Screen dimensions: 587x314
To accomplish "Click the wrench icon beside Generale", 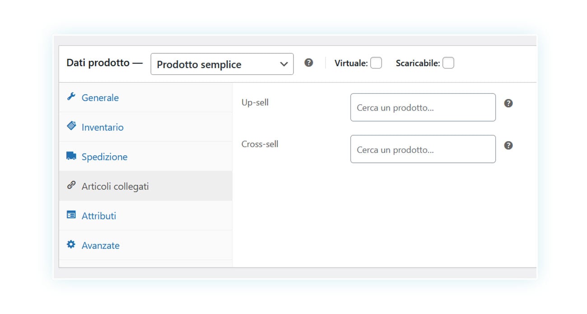I will (x=71, y=97).
